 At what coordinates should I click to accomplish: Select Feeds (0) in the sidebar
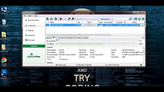click(x=30, y=30)
